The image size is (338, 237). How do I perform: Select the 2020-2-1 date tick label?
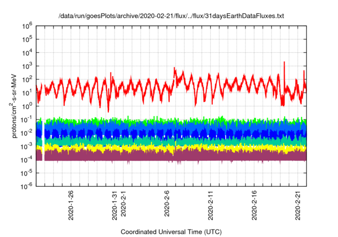tap(124, 203)
